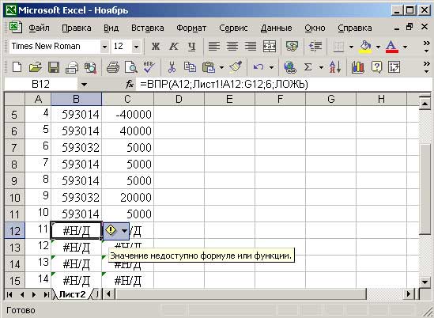
Task: Open the Spelling check icon
Action: 149,67
